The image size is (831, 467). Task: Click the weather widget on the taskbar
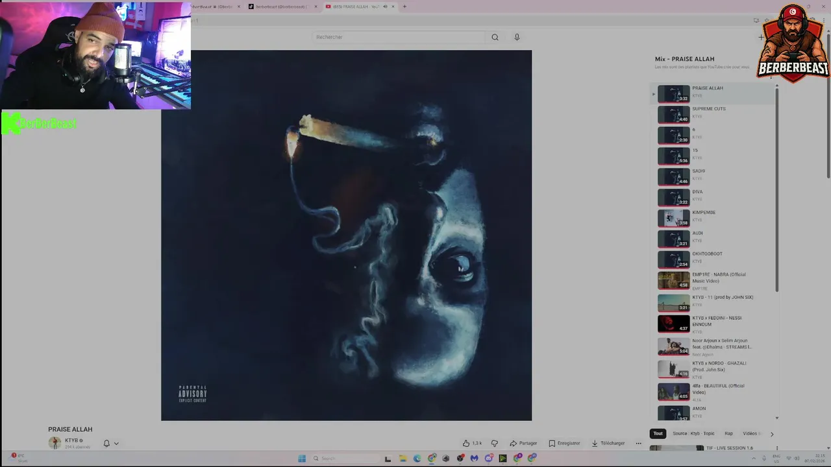pyautogui.click(x=18, y=458)
